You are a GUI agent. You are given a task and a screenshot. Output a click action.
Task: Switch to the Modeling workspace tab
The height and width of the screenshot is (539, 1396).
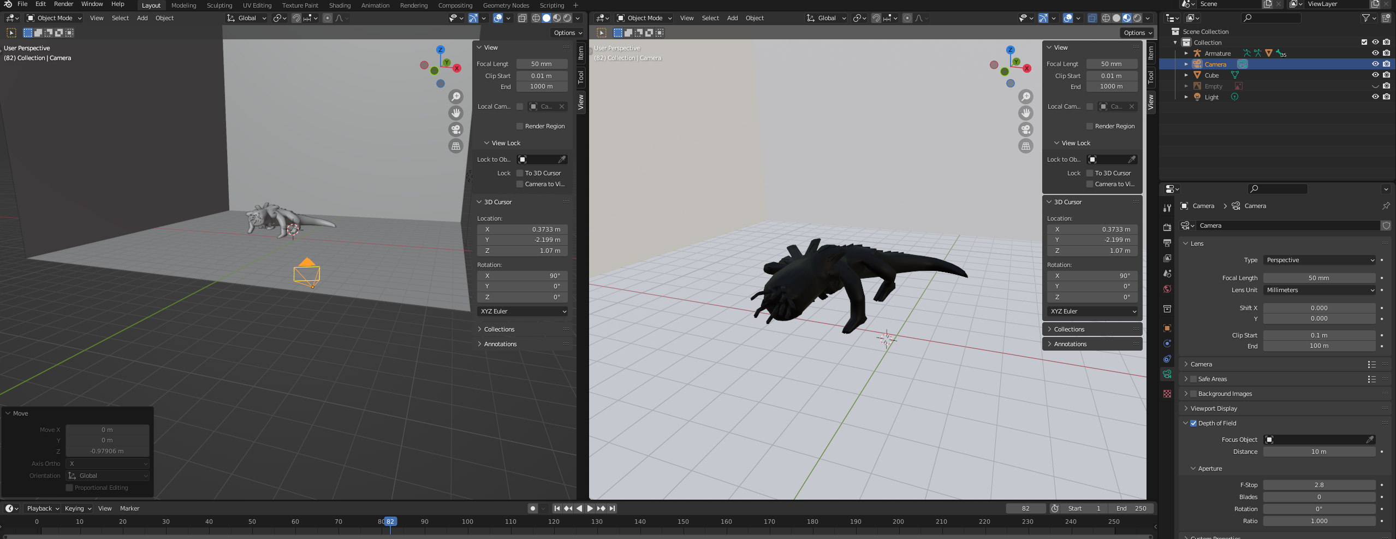coord(183,5)
